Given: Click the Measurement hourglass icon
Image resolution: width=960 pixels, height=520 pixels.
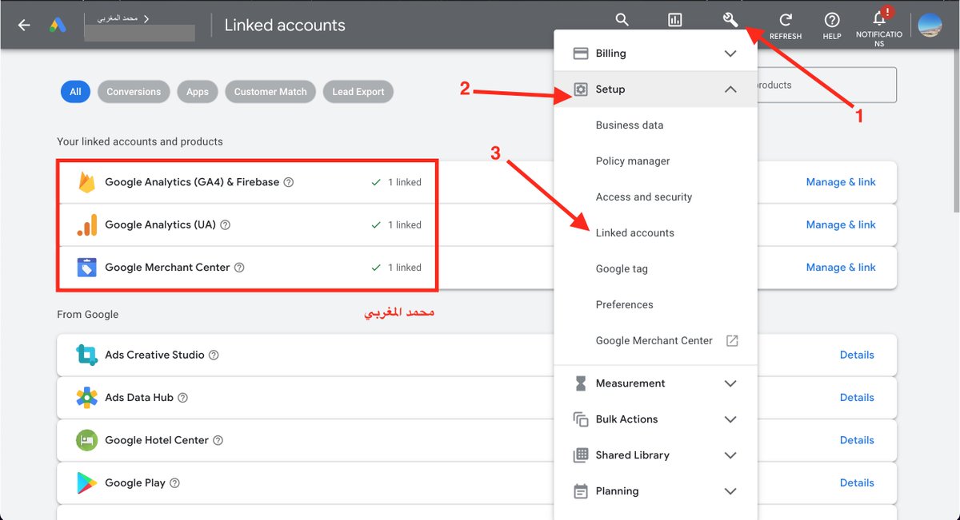Looking at the screenshot, I should click(581, 383).
